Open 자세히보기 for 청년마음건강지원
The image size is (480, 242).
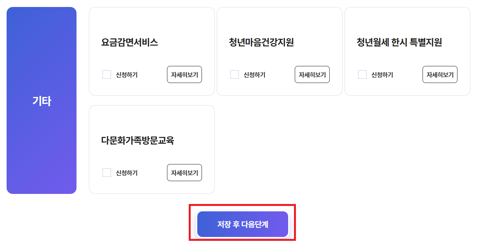(x=312, y=74)
